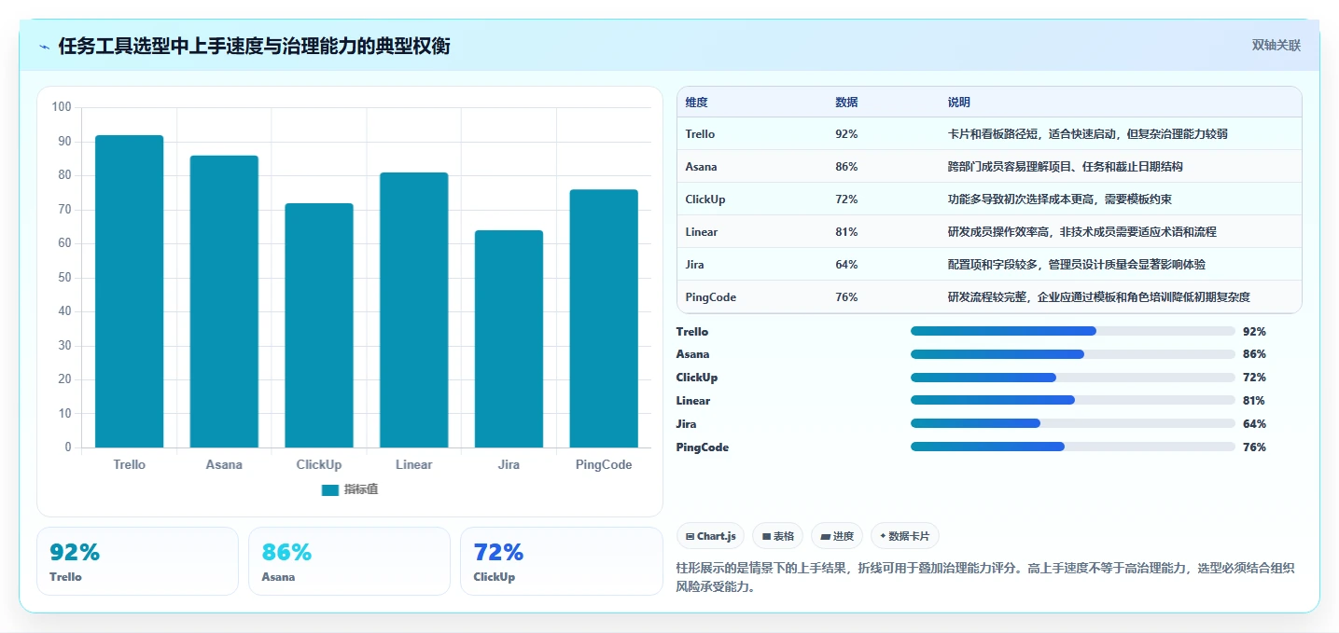Open the 86% Asana data card
Viewport: 1339px width, 633px height.
[x=349, y=561]
